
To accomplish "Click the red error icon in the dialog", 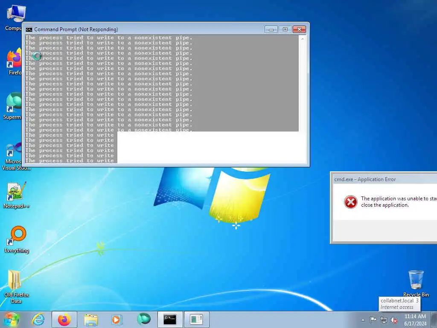I will pos(351,202).
